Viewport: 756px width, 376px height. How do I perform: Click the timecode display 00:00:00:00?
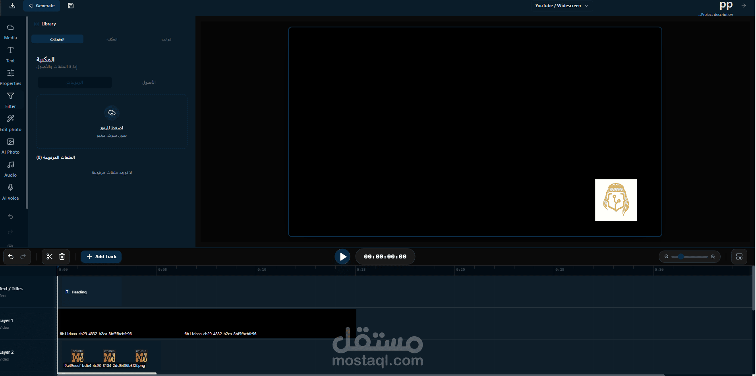pos(385,256)
